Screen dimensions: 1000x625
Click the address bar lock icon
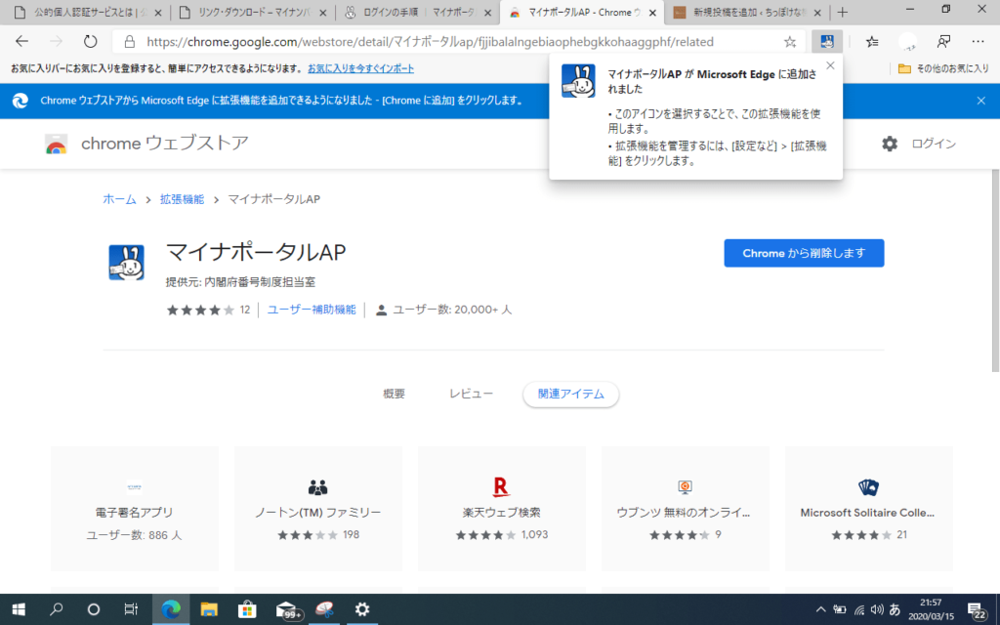pos(130,42)
